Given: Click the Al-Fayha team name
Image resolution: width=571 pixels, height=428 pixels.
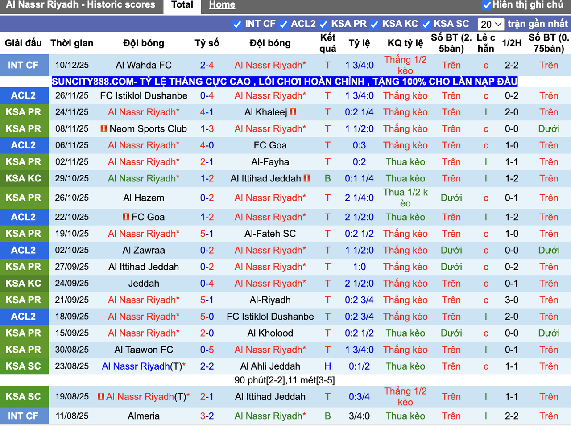Looking at the screenshot, I should [270, 162].
